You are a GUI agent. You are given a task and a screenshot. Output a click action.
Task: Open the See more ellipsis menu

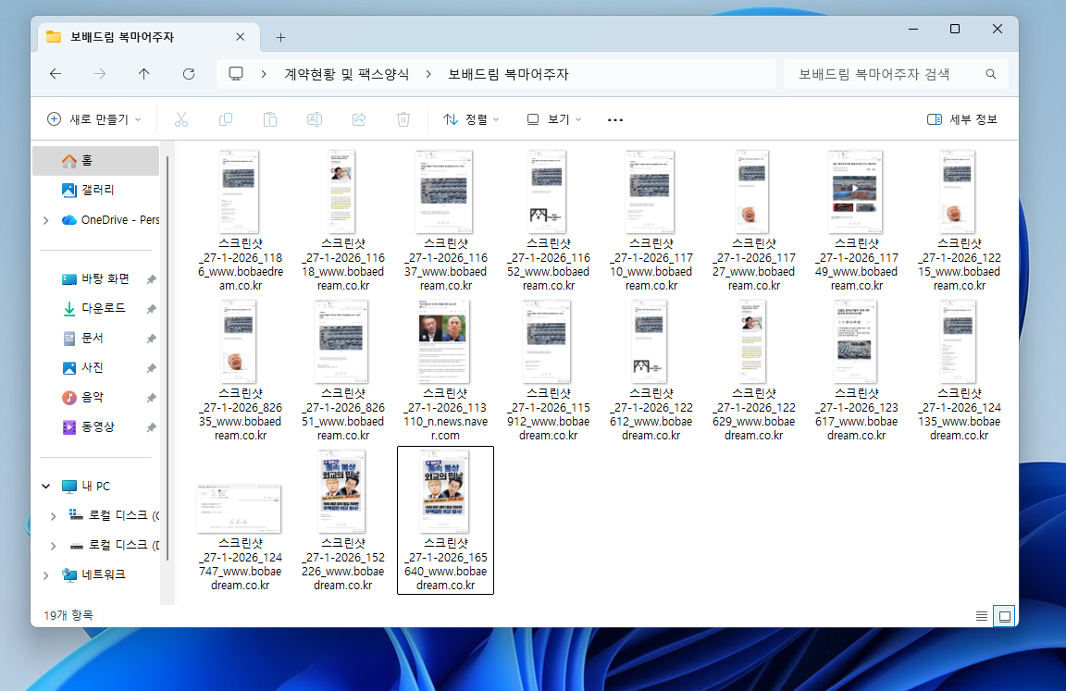[x=615, y=119]
